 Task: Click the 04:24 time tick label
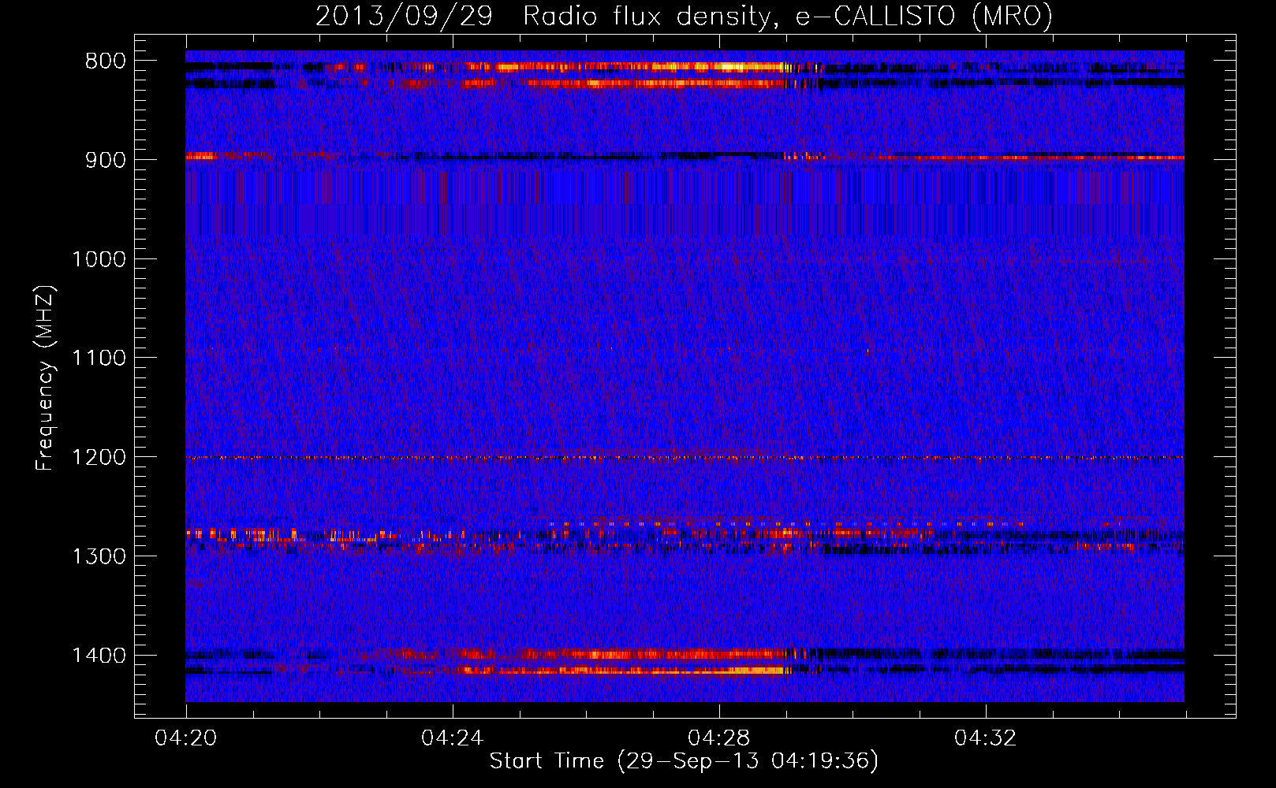pyautogui.click(x=453, y=738)
